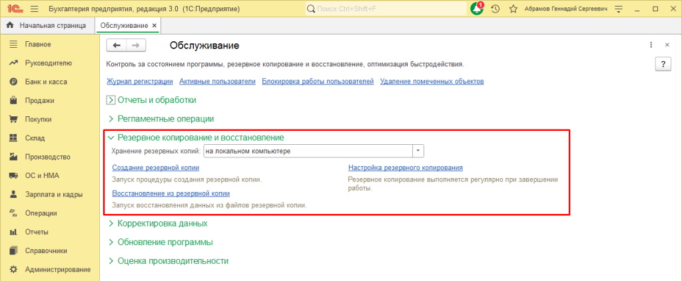Select Зарплата и кадры in sidebar
Viewport: 682px width, 281px height.
tap(50, 195)
